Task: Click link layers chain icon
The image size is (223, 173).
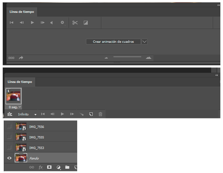Action: (32, 167)
